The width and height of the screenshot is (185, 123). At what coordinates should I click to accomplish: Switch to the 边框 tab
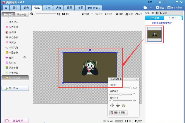[58, 8]
